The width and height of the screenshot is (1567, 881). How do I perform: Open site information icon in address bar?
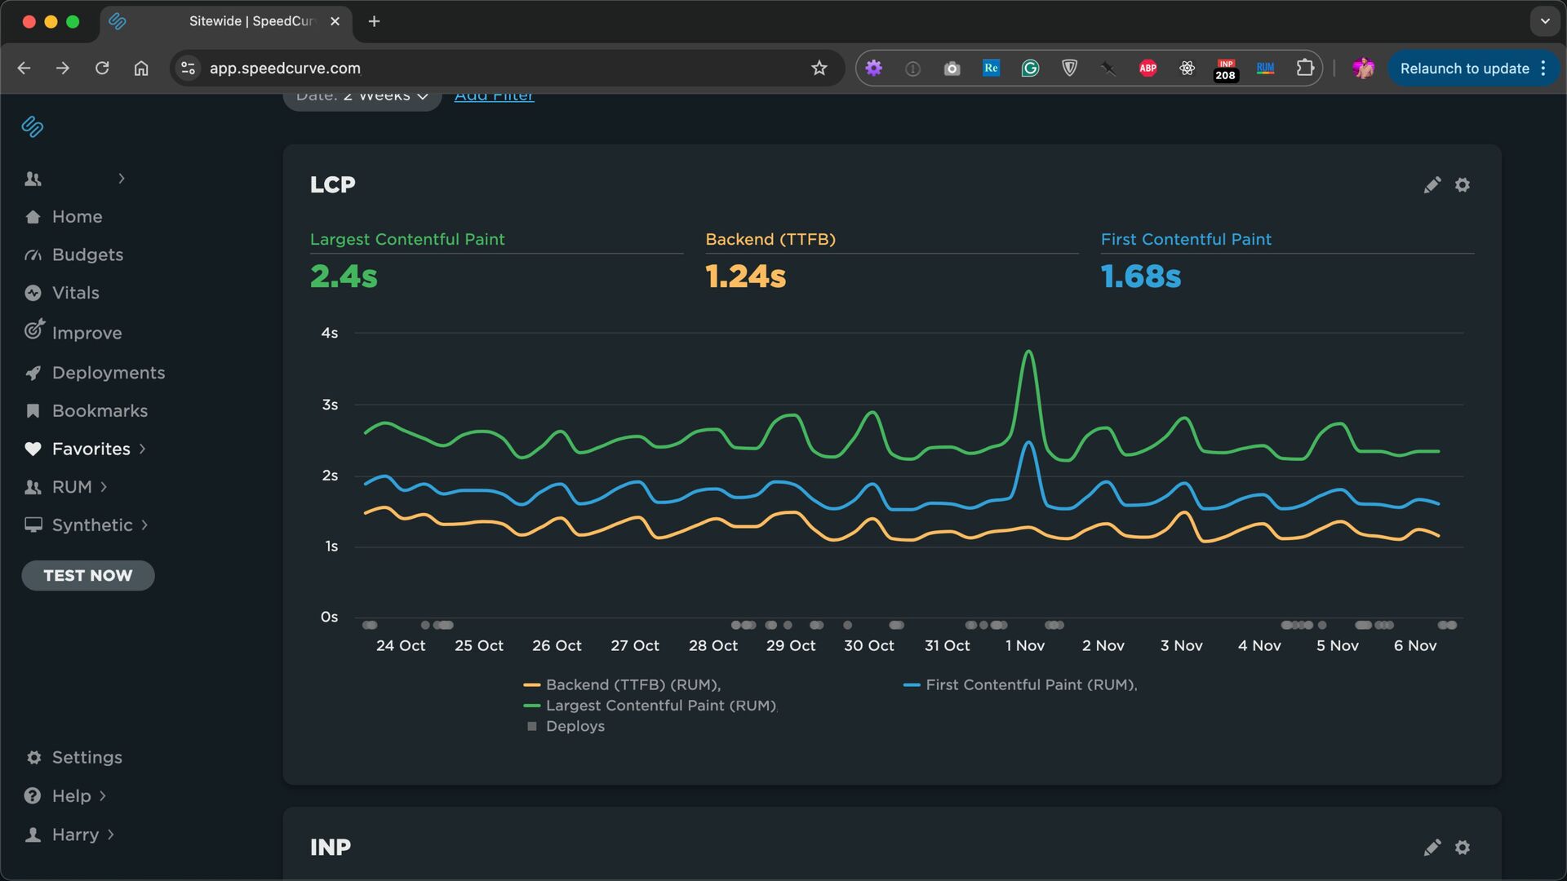tap(189, 69)
